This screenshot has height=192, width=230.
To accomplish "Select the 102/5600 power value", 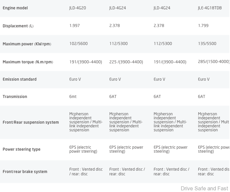I will (x=78, y=44).
